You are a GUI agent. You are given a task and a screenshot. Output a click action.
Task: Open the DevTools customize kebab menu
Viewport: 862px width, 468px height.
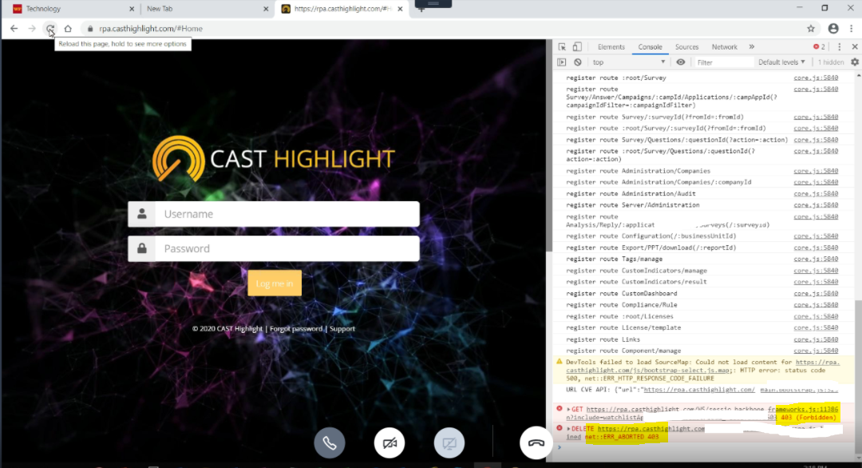(840, 47)
